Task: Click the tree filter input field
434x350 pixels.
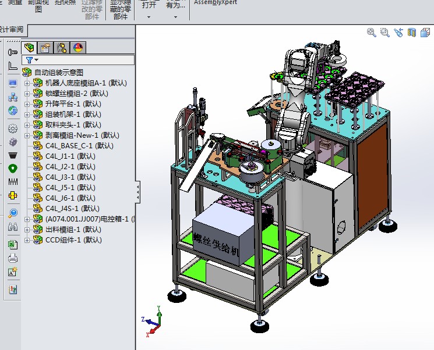Action: tap(78, 60)
